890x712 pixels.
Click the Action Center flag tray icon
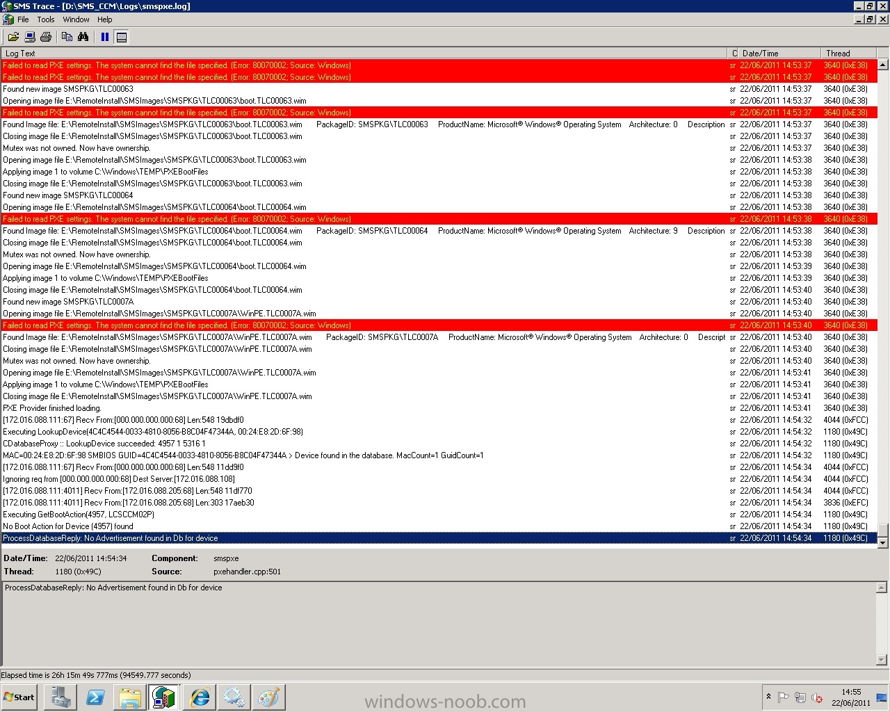[783, 697]
